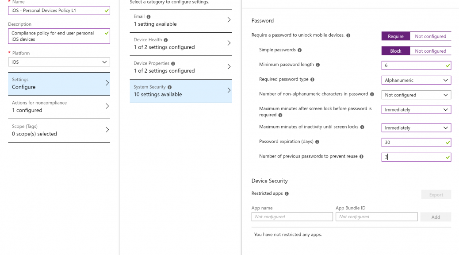Click the Add button for restricted apps
The height and width of the screenshot is (255, 459).
click(436, 217)
